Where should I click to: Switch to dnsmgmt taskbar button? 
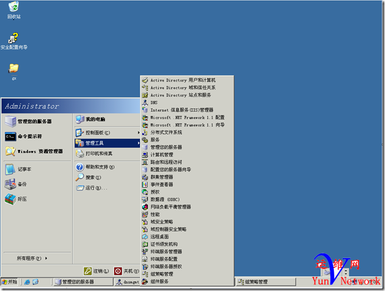pyautogui.click(x=127, y=282)
